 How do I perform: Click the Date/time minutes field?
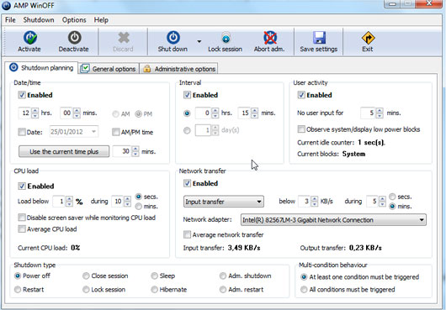click(66, 113)
